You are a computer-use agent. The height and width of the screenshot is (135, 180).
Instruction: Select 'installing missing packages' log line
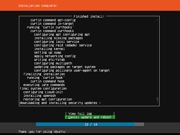point(58,38)
